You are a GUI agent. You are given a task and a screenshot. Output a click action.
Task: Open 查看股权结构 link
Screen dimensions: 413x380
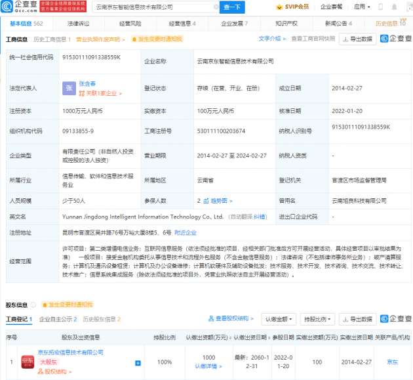click(231, 318)
